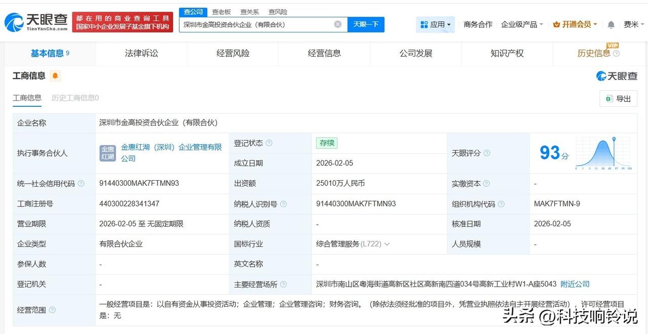The image size is (648, 334).
Task: Open the 附近公司 link
Action: [x=575, y=284]
